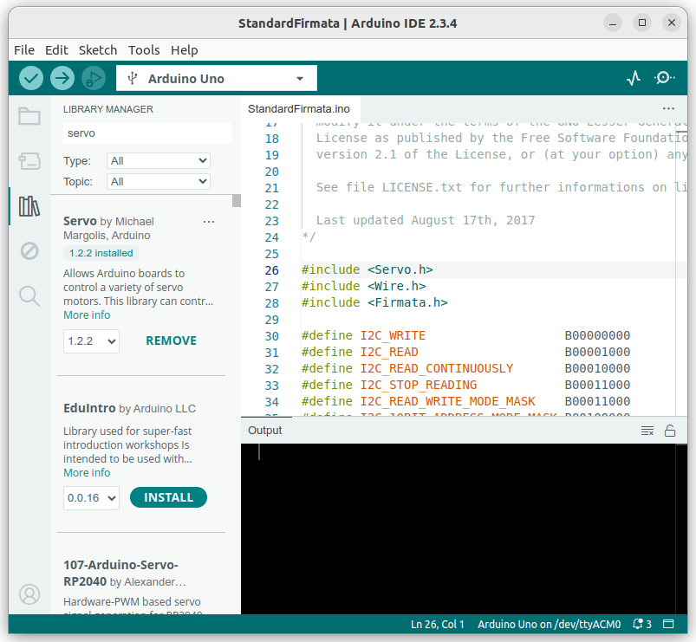696x642 pixels.
Task: Open the Sketchbook folder sidebar icon
Action: 29,116
